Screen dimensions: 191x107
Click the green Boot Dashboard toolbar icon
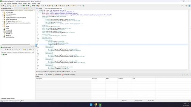point(24,6)
